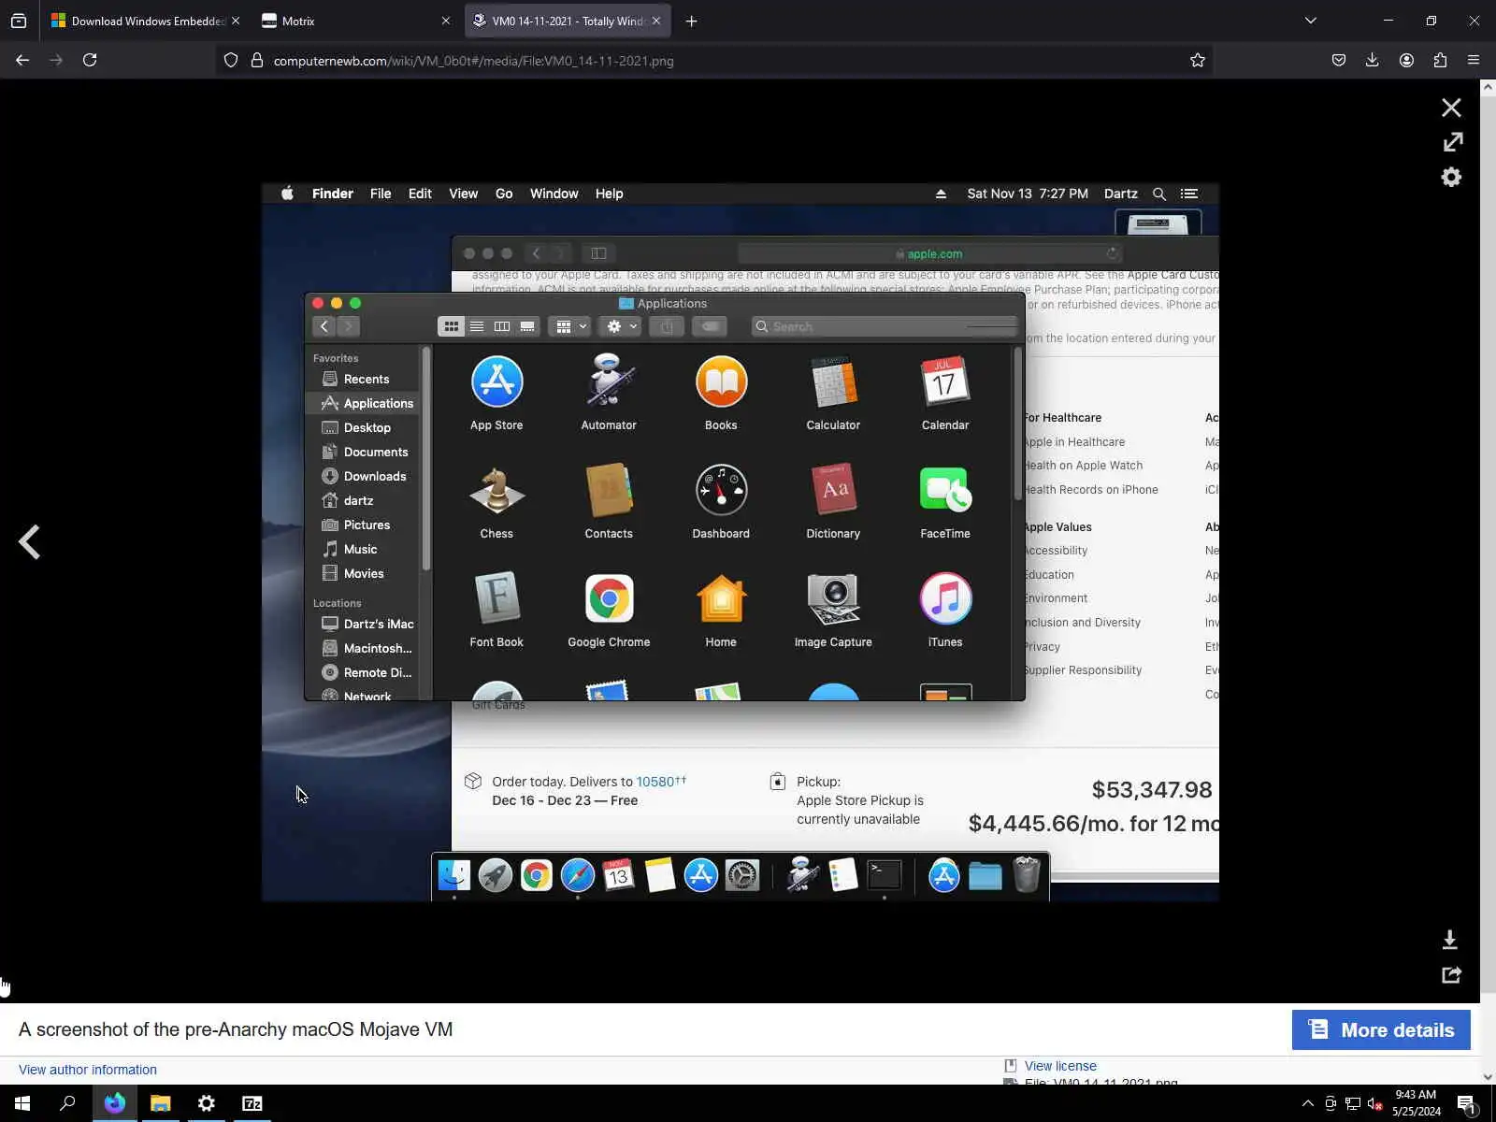Viewport: 1496px width, 1122px height.
Task: Click the More details button
Action: pyautogui.click(x=1381, y=1029)
